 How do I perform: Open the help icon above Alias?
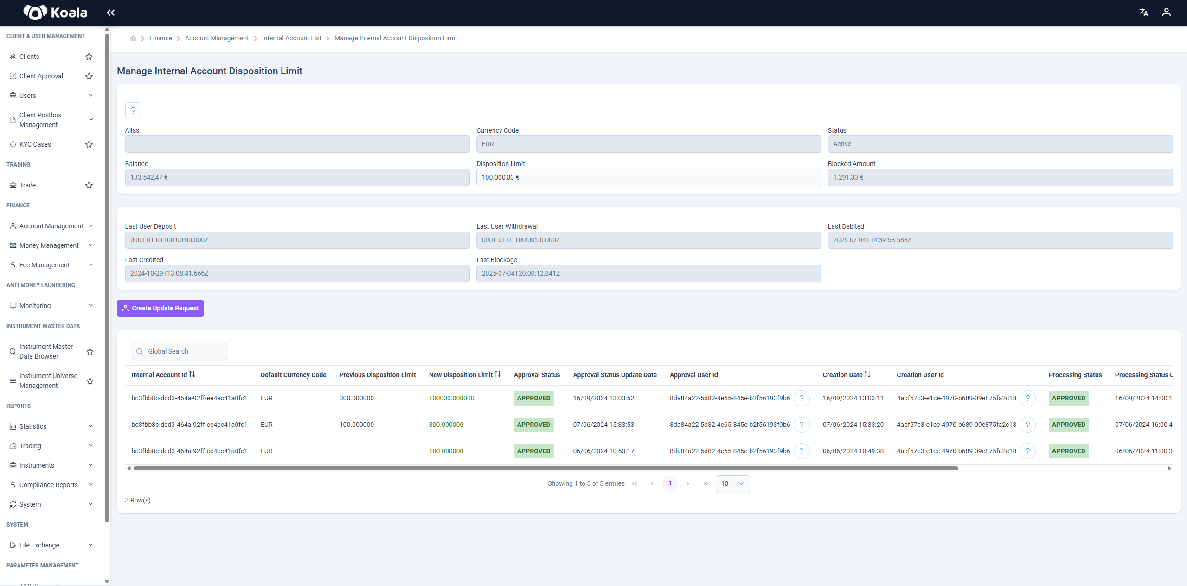tap(133, 110)
